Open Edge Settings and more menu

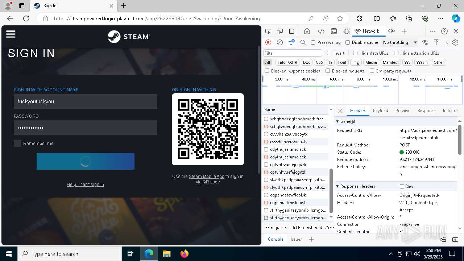(x=440, y=18)
